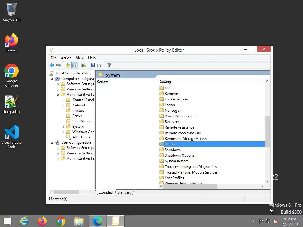Select the Remote Procedure Call folder
Image resolution: width=303 pixels, height=227 pixels.
tap(183, 133)
